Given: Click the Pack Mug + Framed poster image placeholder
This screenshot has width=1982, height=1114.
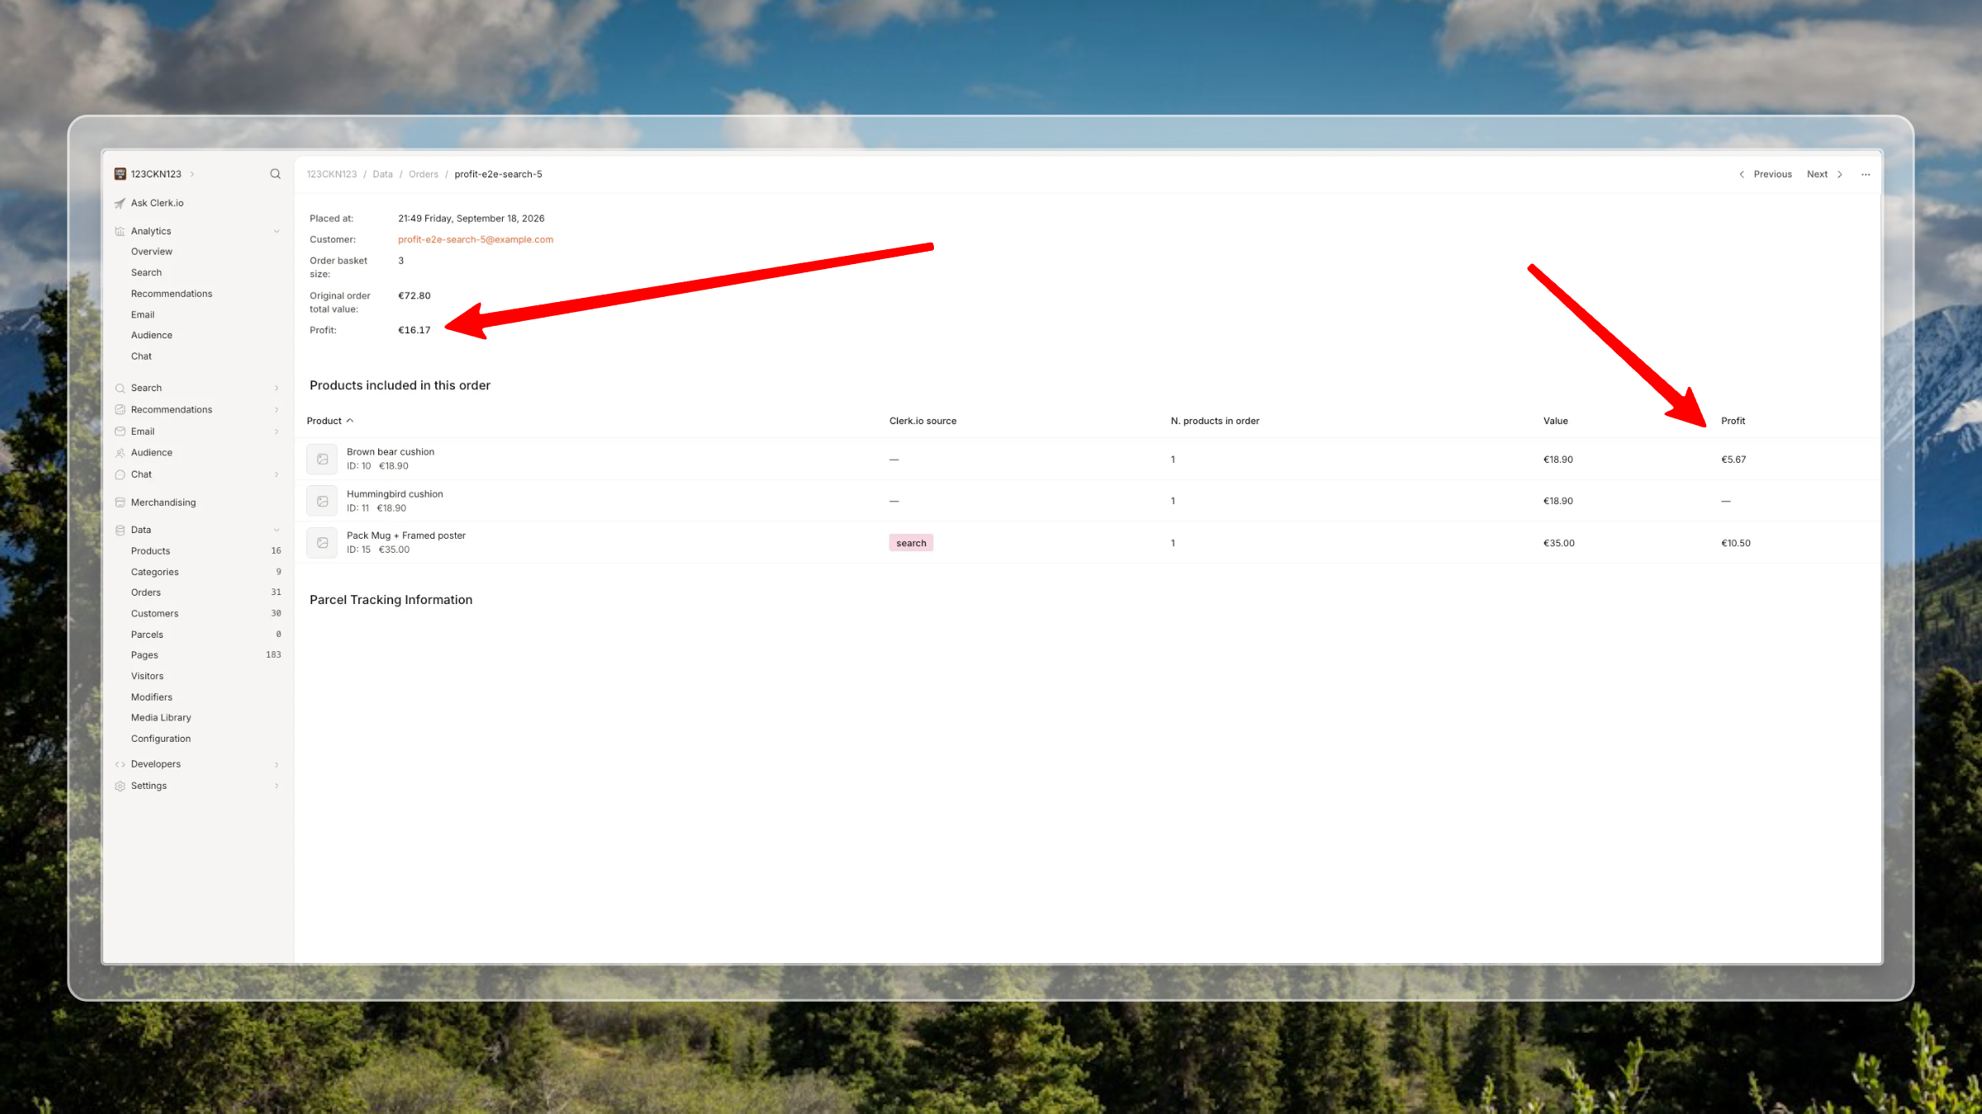Looking at the screenshot, I should (x=322, y=543).
